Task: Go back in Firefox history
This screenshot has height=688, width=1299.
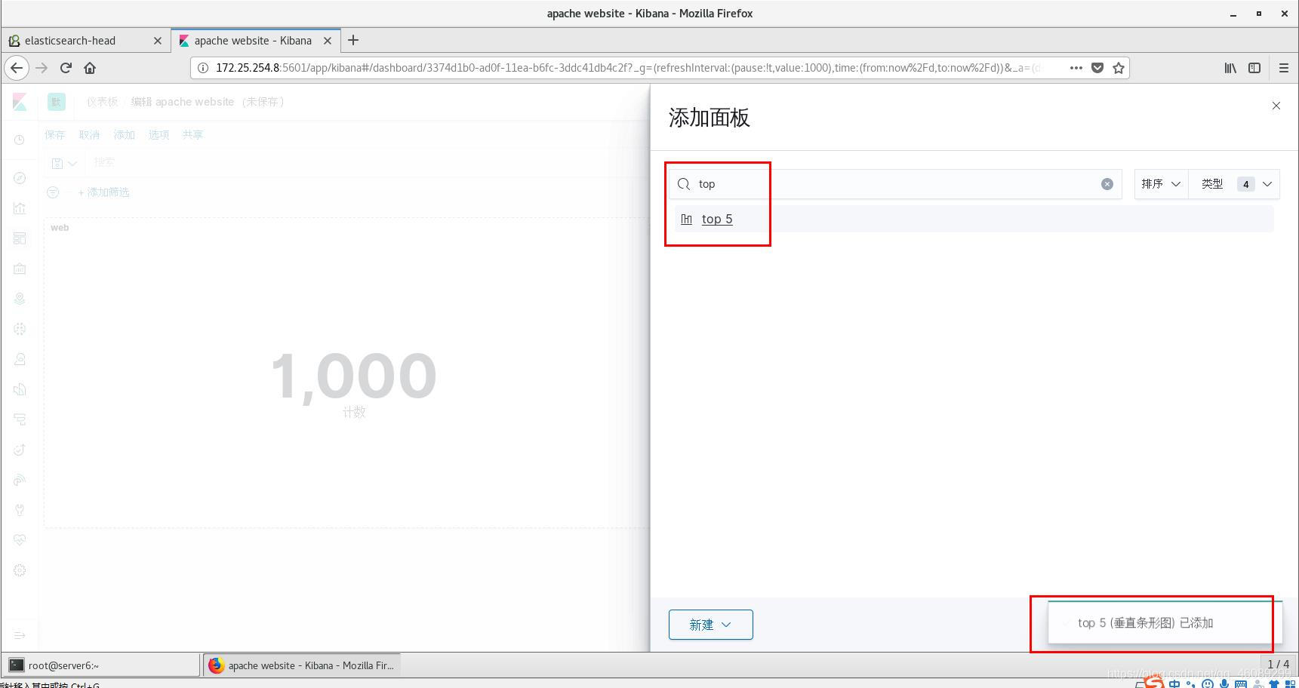Action: (x=17, y=68)
